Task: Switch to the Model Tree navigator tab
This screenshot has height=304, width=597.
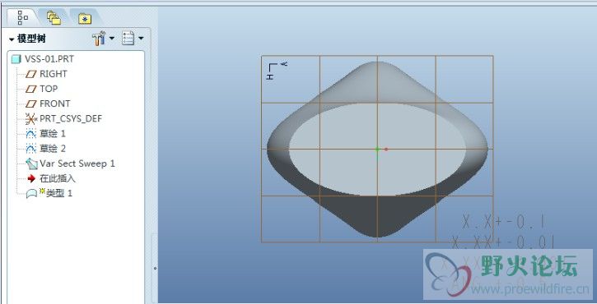Action: (23, 17)
